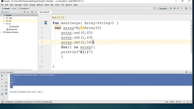
Task: Click Pause Output in Run panel
Action: click(2, 83)
